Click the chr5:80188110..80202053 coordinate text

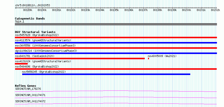(32, 5)
